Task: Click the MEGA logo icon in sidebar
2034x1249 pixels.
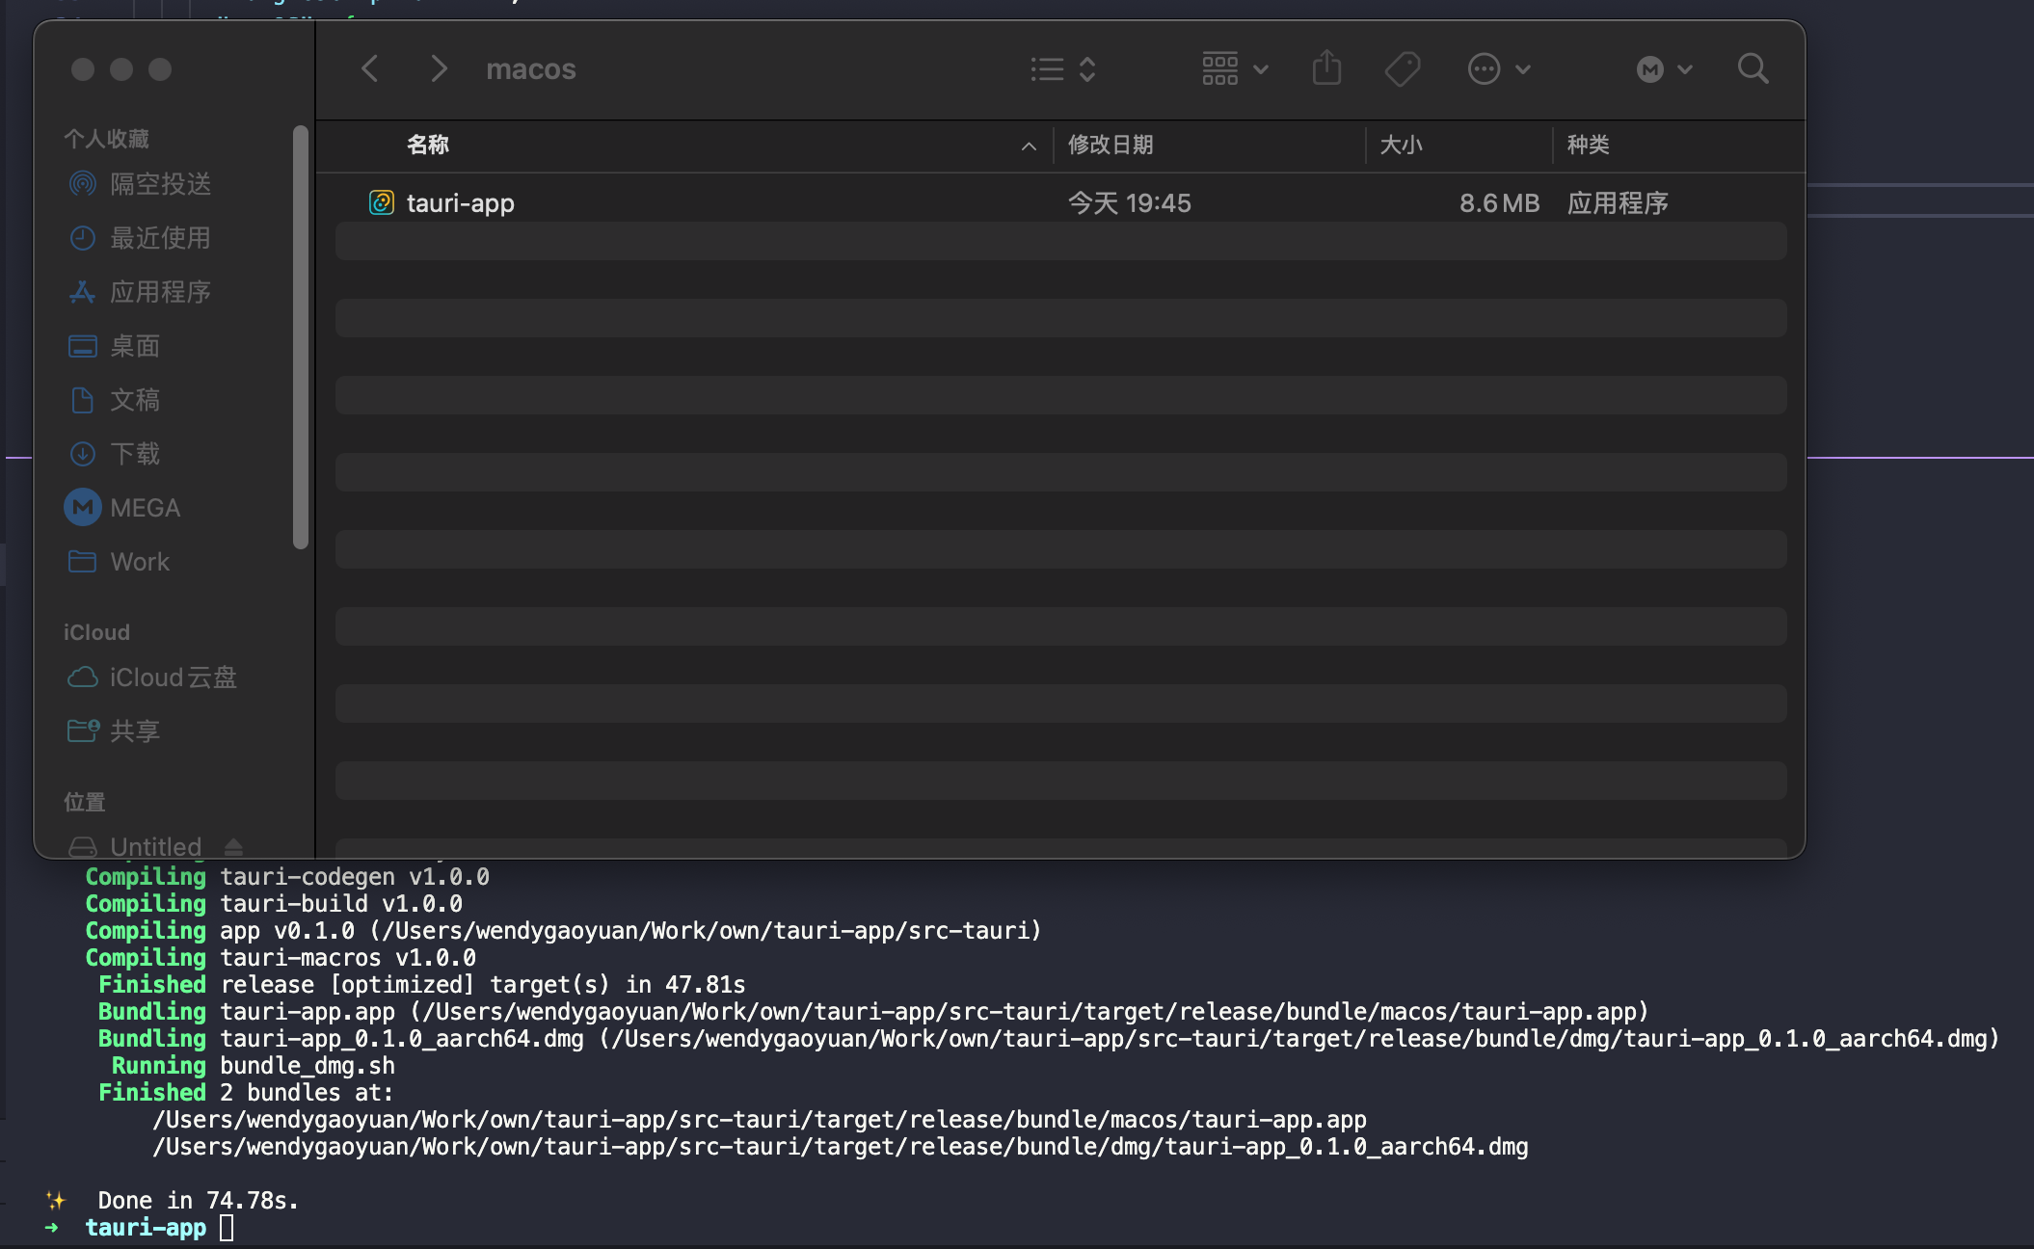Action: [x=83, y=507]
